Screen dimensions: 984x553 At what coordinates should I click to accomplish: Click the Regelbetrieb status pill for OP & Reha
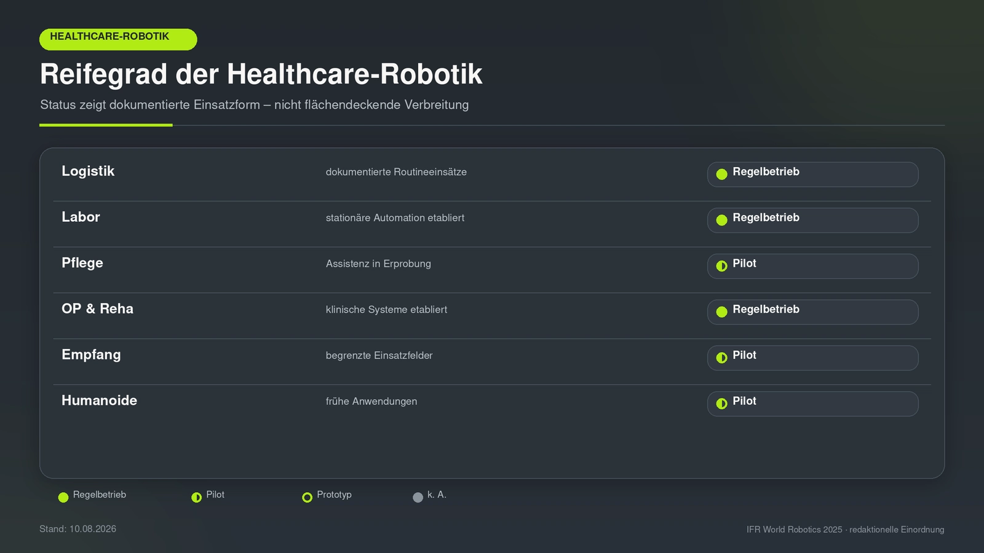pos(813,312)
